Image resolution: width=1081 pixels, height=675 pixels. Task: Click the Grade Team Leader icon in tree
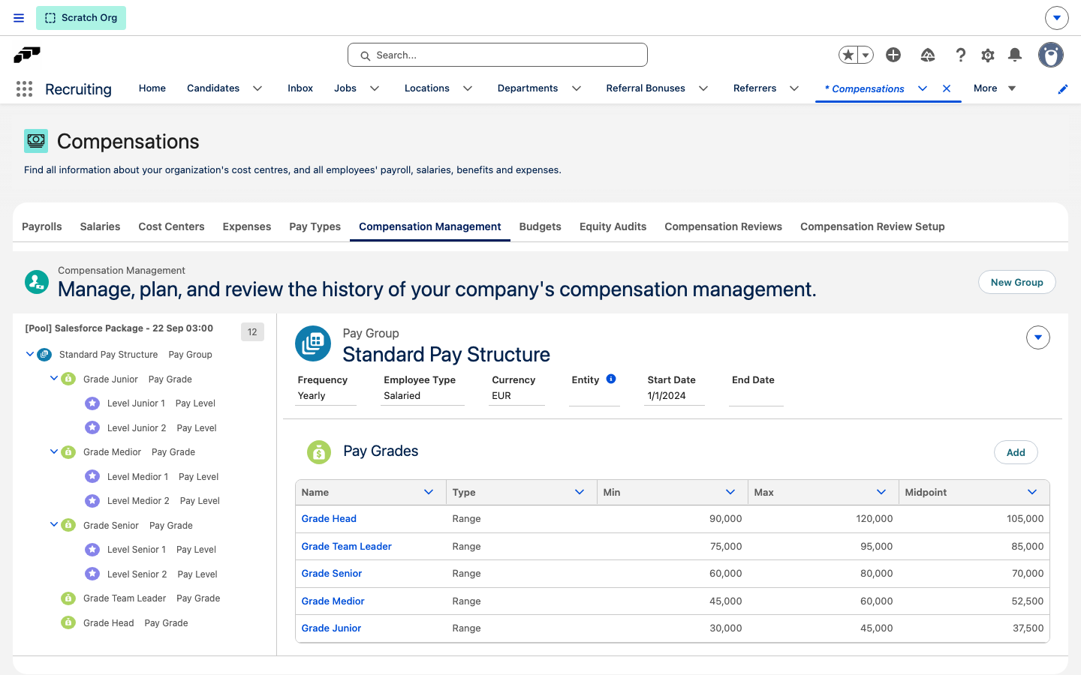68,598
